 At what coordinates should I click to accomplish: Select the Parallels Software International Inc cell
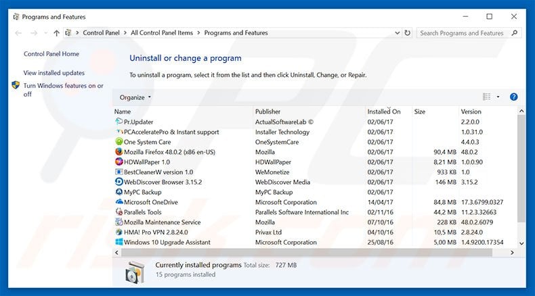pyautogui.click(x=302, y=212)
